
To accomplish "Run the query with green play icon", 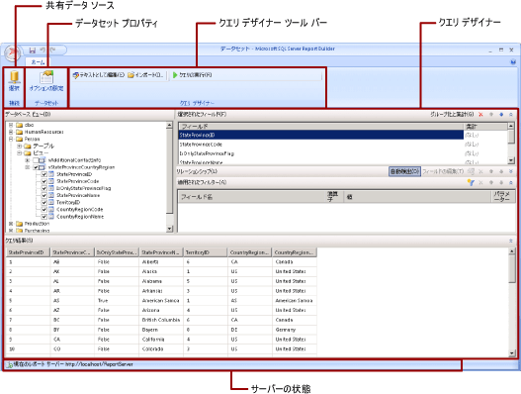I will click(175, 75).
